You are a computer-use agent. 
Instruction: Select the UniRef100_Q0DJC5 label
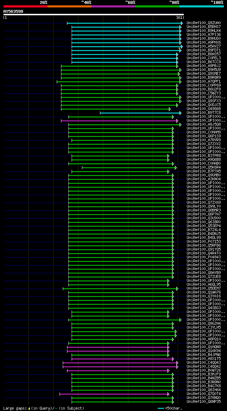[x=204, y=105]
